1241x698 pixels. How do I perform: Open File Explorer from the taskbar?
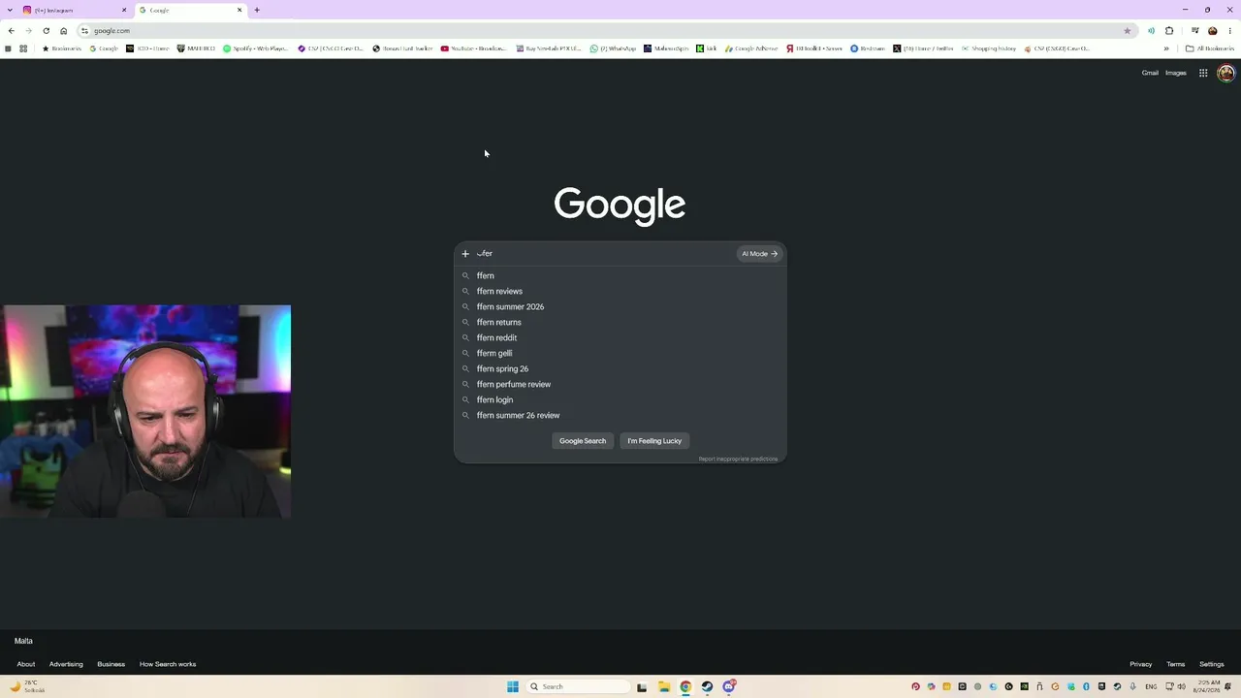point(664,686)
